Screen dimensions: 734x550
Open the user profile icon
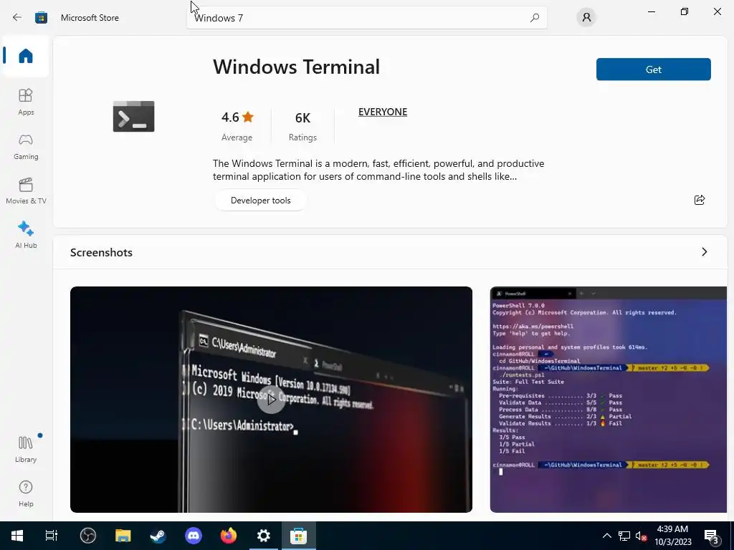[586, 18]
